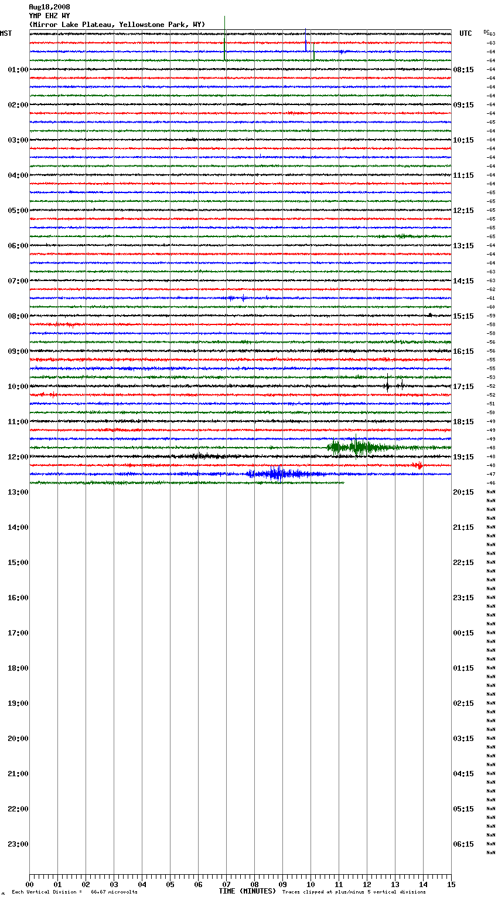Select the 13:00 MST time label

pos(18,492)
